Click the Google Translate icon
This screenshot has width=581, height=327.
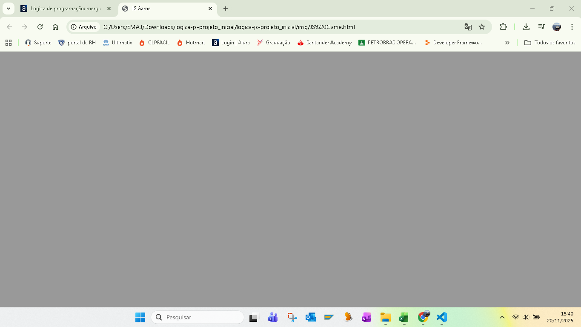tap(468, 27)
